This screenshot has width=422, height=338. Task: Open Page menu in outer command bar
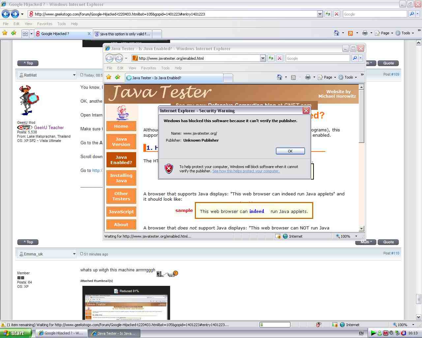click(384, 33)
